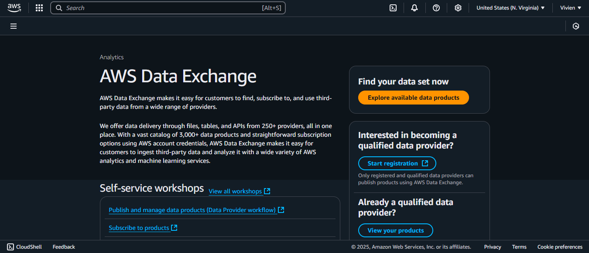Click the CloudShell label in footer
589x253 pixels.
(x=29, y=247)
